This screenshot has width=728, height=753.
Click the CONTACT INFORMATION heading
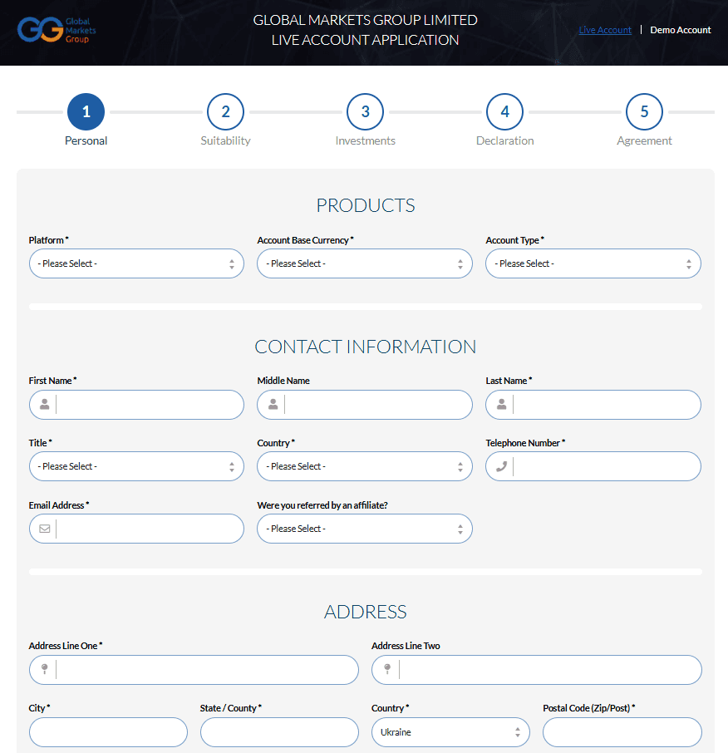[366, 347]
